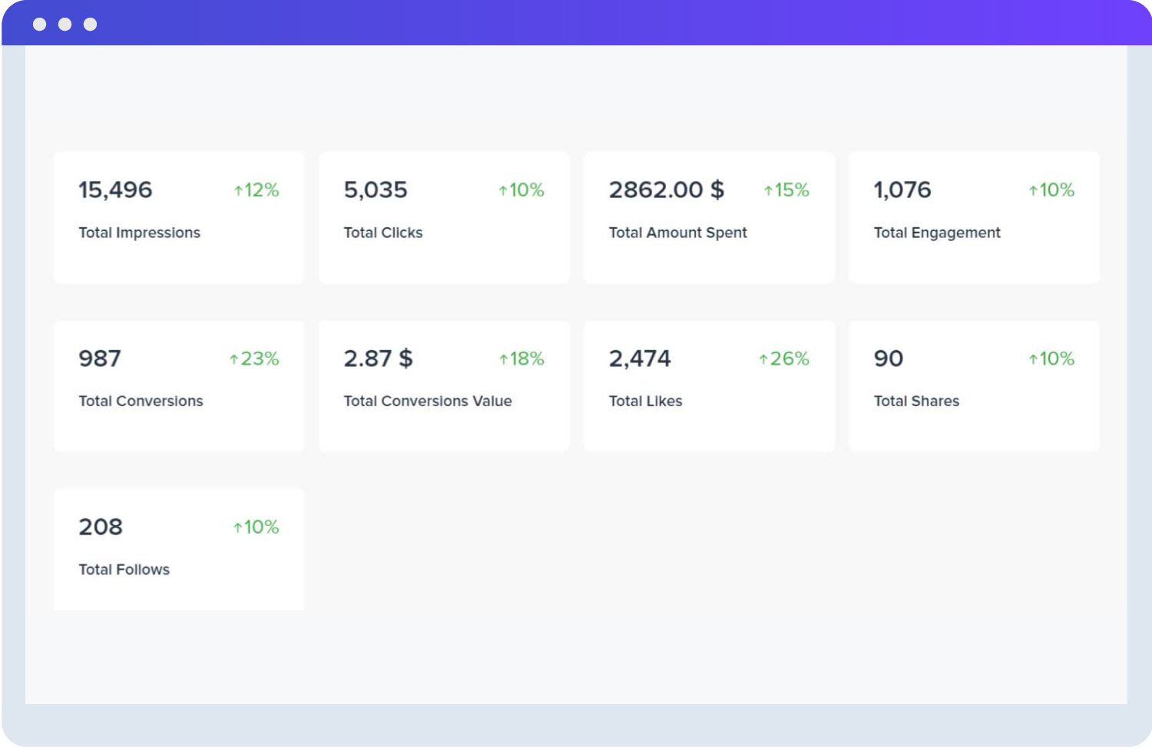Select the Total Impressions label
Image resolution: width=1152 pixels, height=748 pixels.
pos(139,233)
